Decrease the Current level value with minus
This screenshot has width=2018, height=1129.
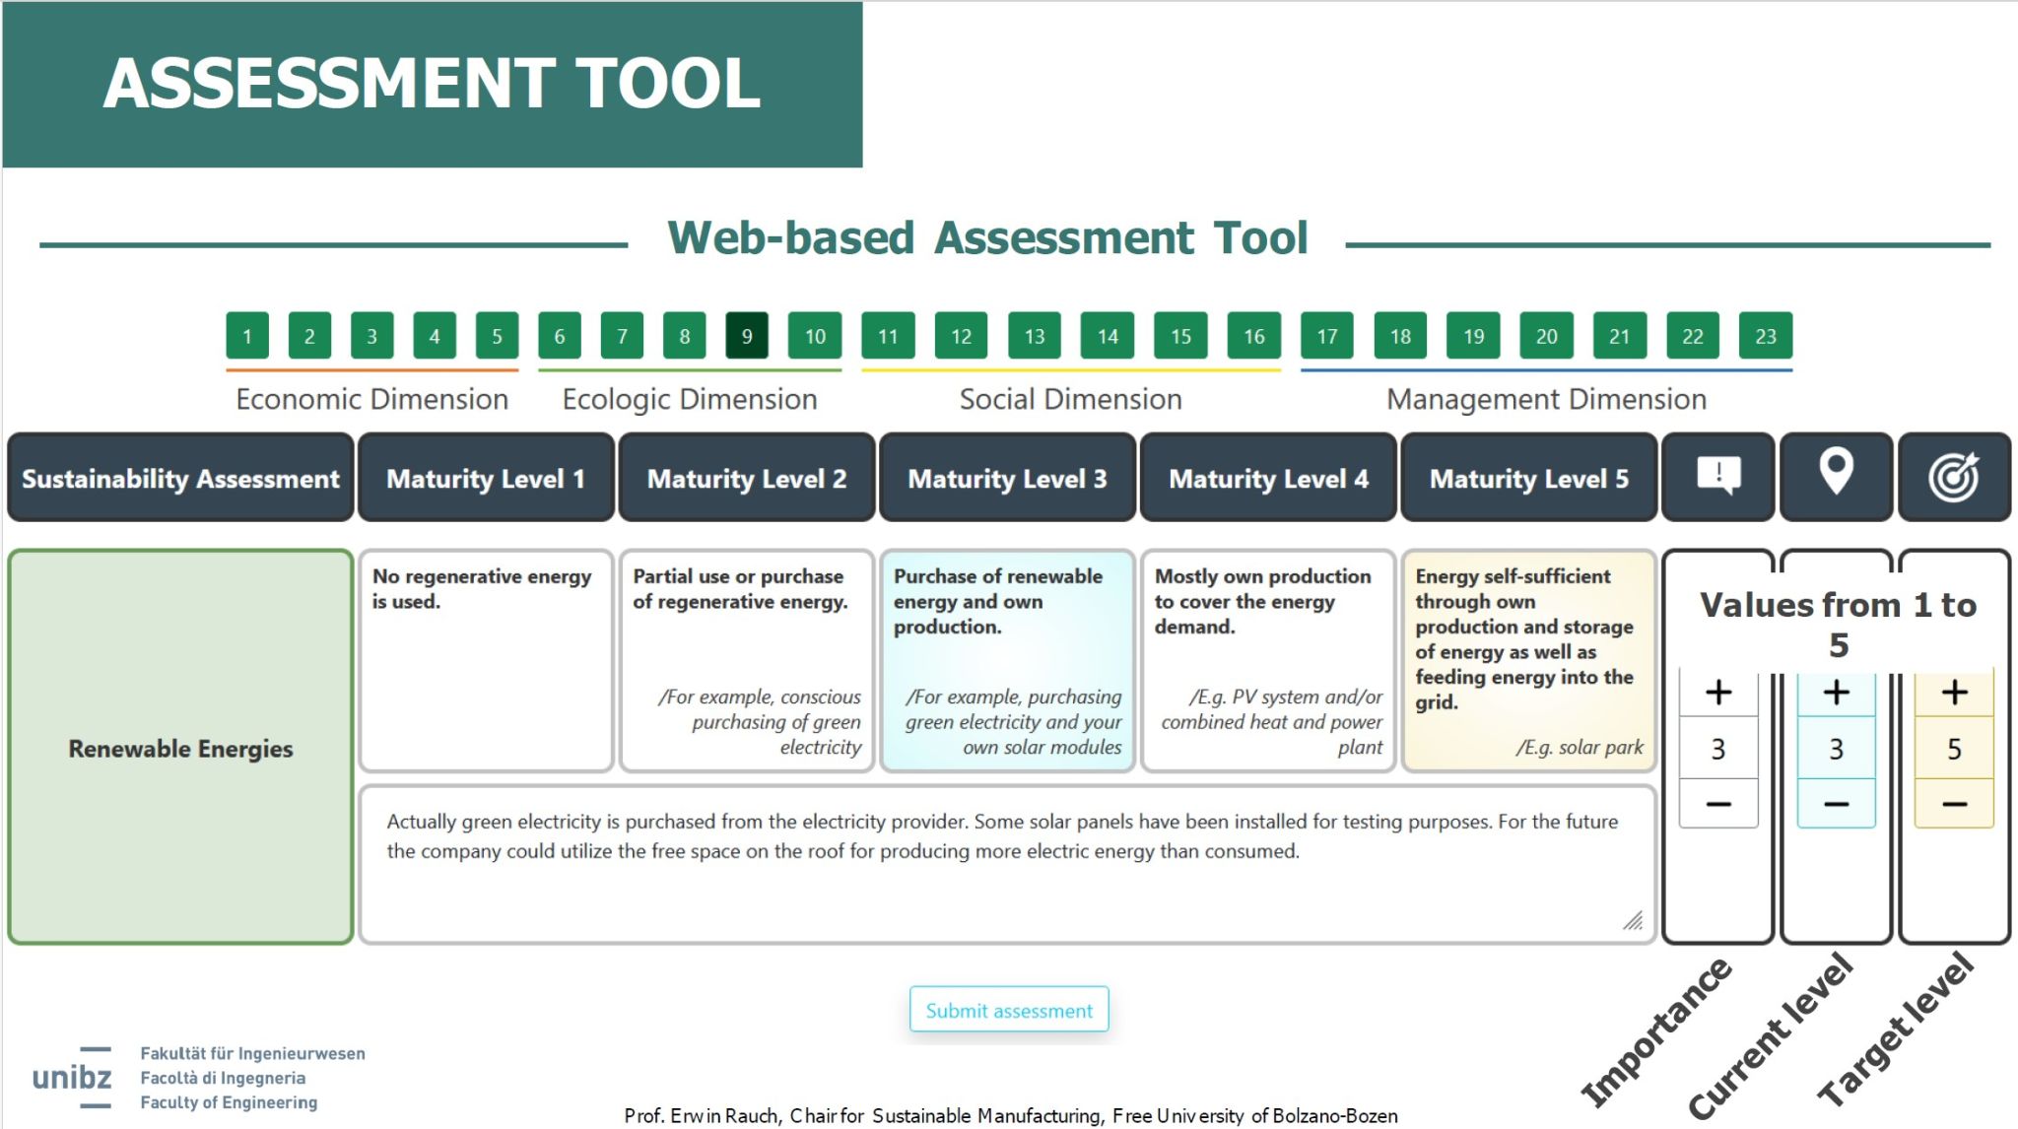(x=1836, y=804)
